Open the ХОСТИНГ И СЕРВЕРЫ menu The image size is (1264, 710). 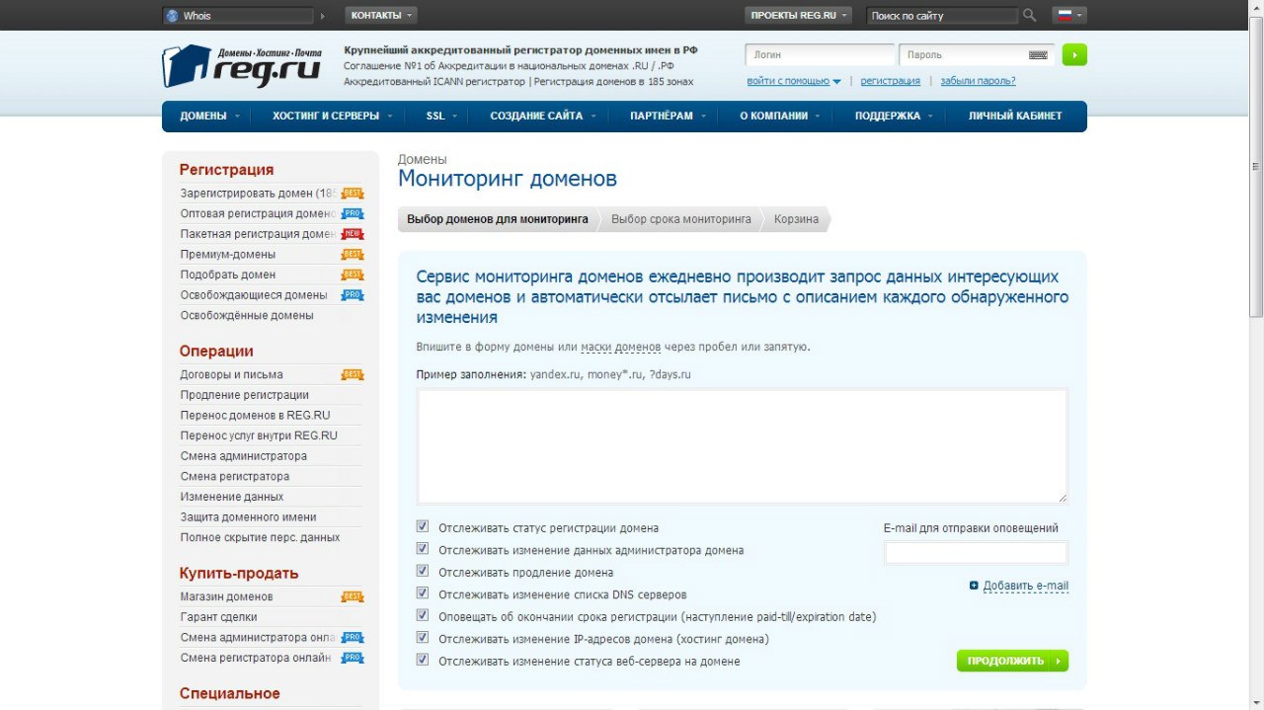point(332,116)
